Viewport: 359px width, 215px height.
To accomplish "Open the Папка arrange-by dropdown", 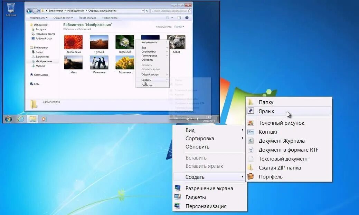I will (x=179, y=27).
